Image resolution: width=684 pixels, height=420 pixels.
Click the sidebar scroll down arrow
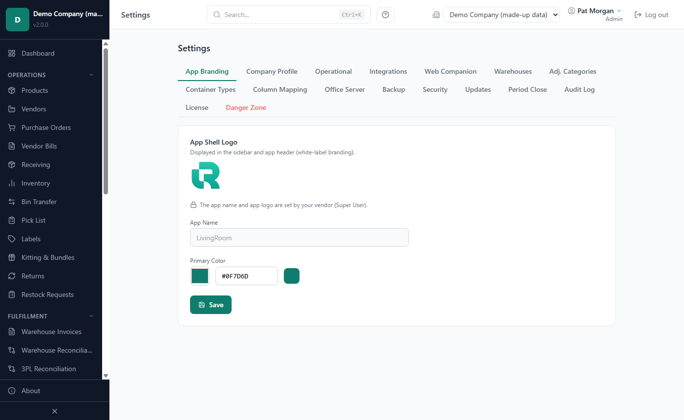(x=106, y=376)
